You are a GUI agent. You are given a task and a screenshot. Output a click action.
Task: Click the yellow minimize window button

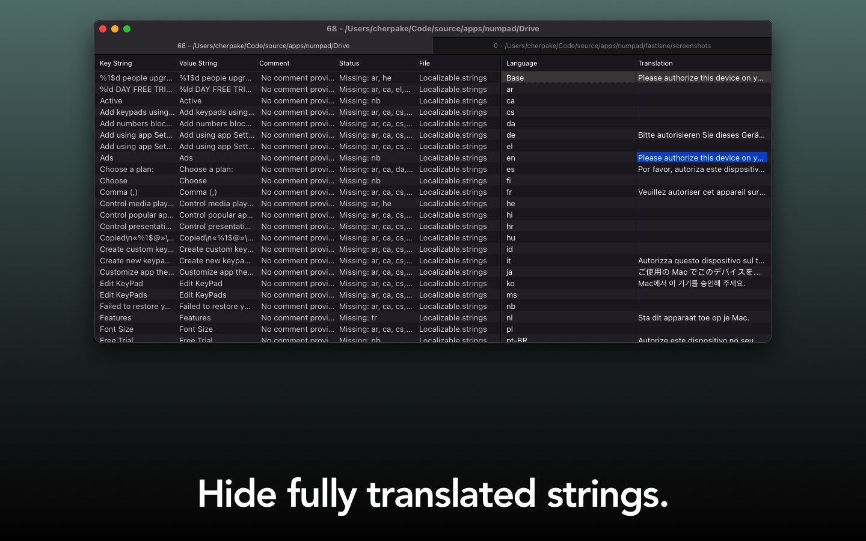115,29
